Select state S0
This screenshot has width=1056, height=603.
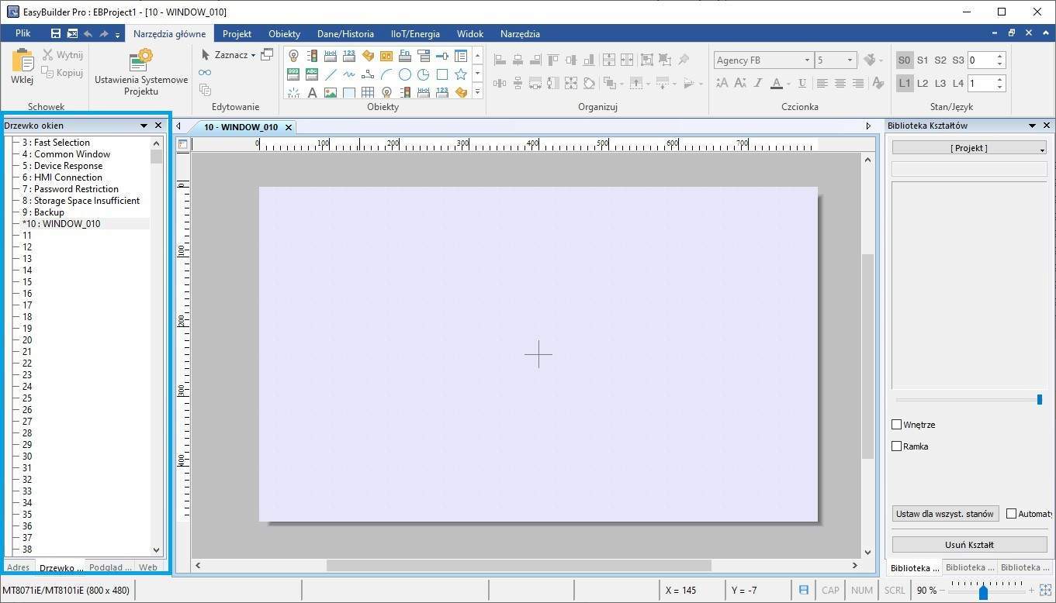(905, 60)
